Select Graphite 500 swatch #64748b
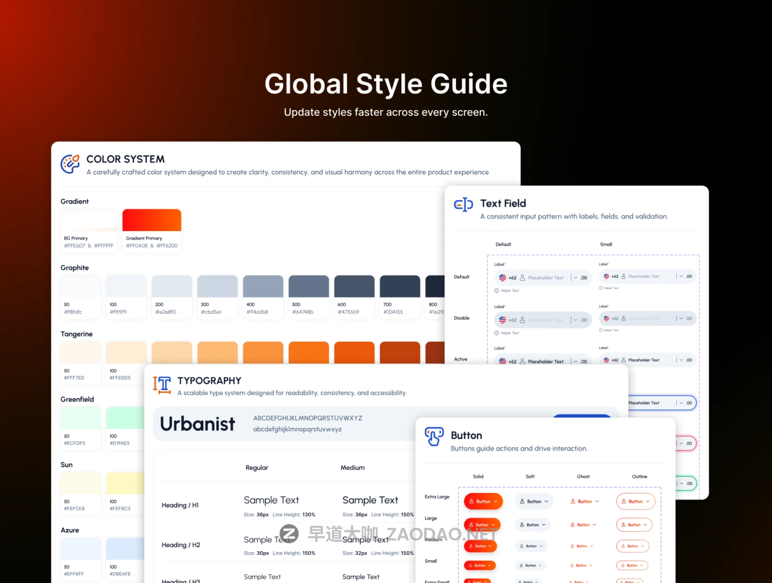The image size is (772, 583). tap(308, 286)
